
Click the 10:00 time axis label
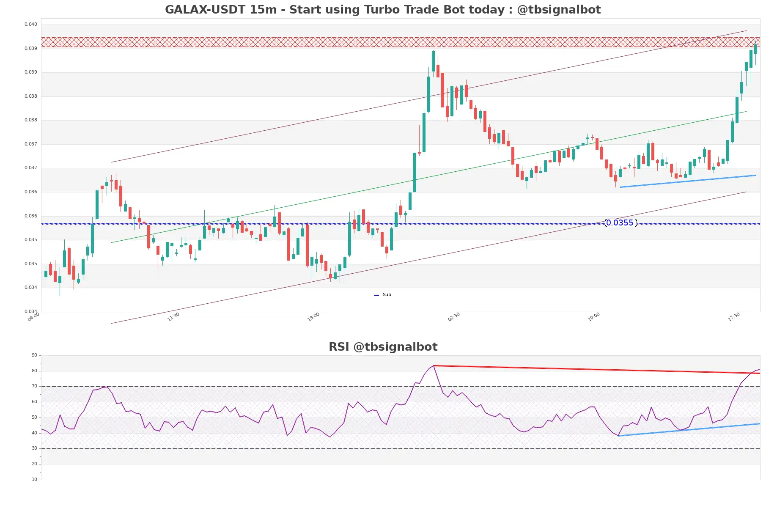(x=594, y=317)
